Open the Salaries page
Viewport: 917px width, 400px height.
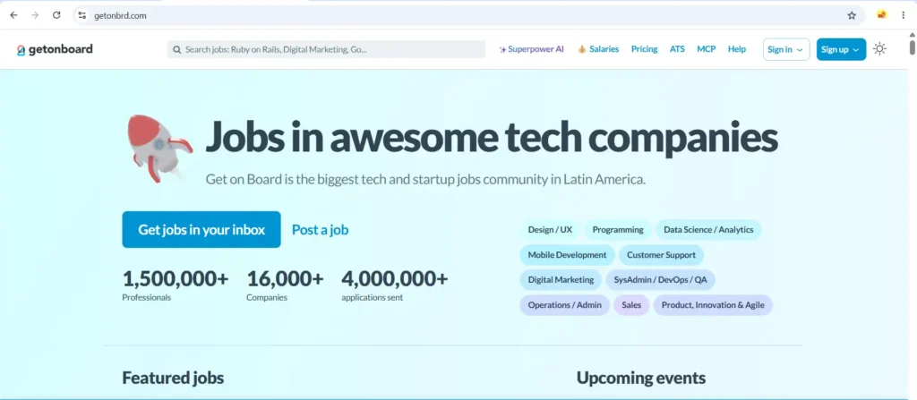(x=598, y=50)
